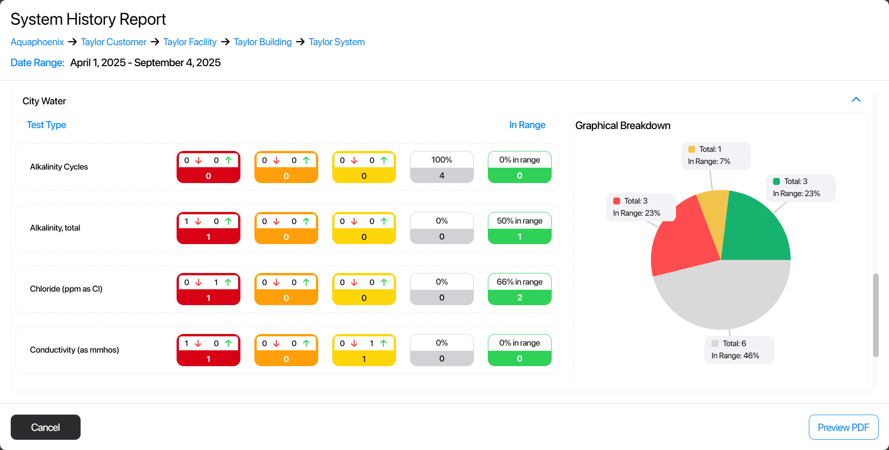Click the 66% in range Chloride card
The width and height of the screenshot is (889, 450).
520,289
